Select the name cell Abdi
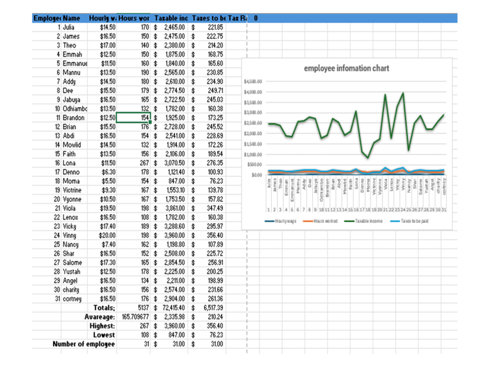This screenshot has height=367, width=489. 74,136
